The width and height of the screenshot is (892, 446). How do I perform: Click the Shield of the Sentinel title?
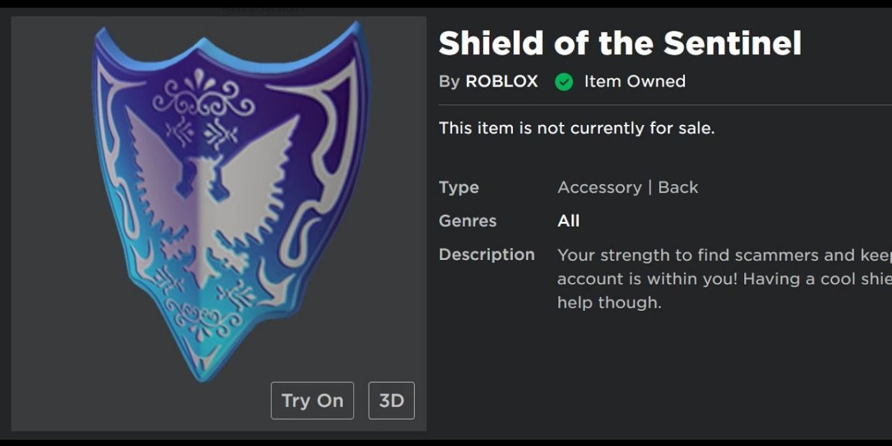619,43
